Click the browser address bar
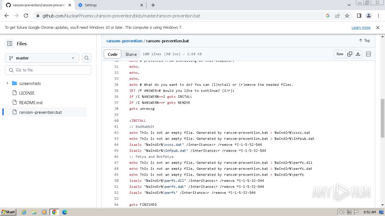This screenshot has height=216, width=385. point(180,16)
